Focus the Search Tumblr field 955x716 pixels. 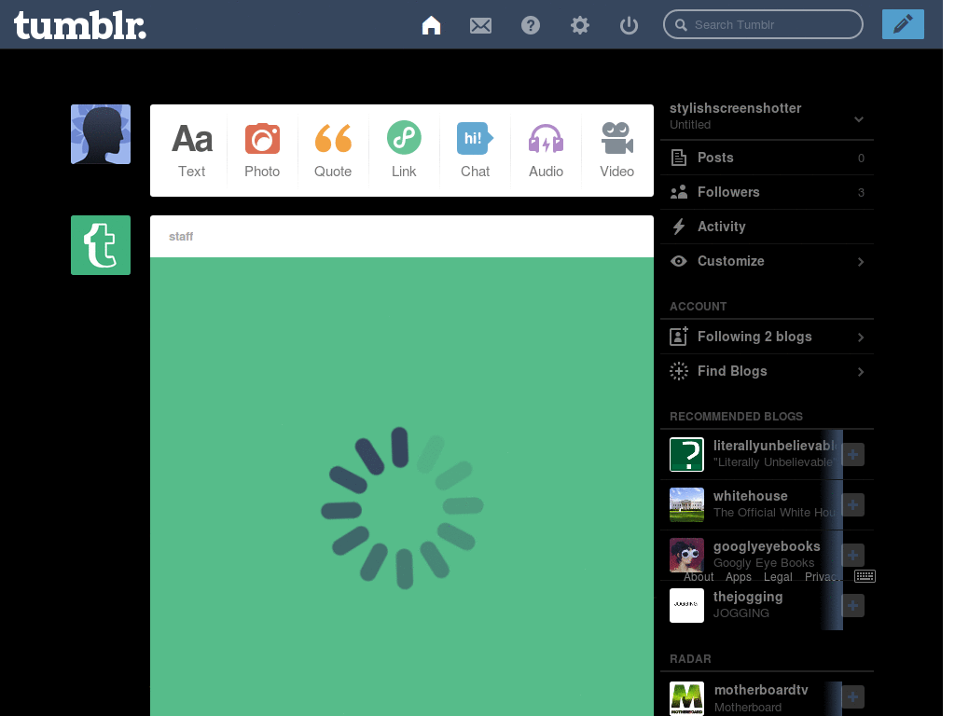[763, 24]
